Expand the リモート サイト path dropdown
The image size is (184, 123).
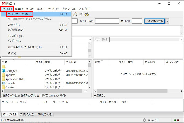pyautogui.click(x=182, y=39)
